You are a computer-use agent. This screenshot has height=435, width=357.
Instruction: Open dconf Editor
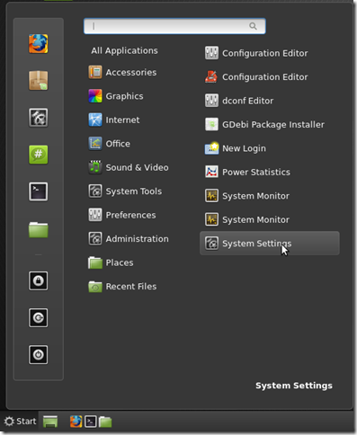click(x=270, y=101)
